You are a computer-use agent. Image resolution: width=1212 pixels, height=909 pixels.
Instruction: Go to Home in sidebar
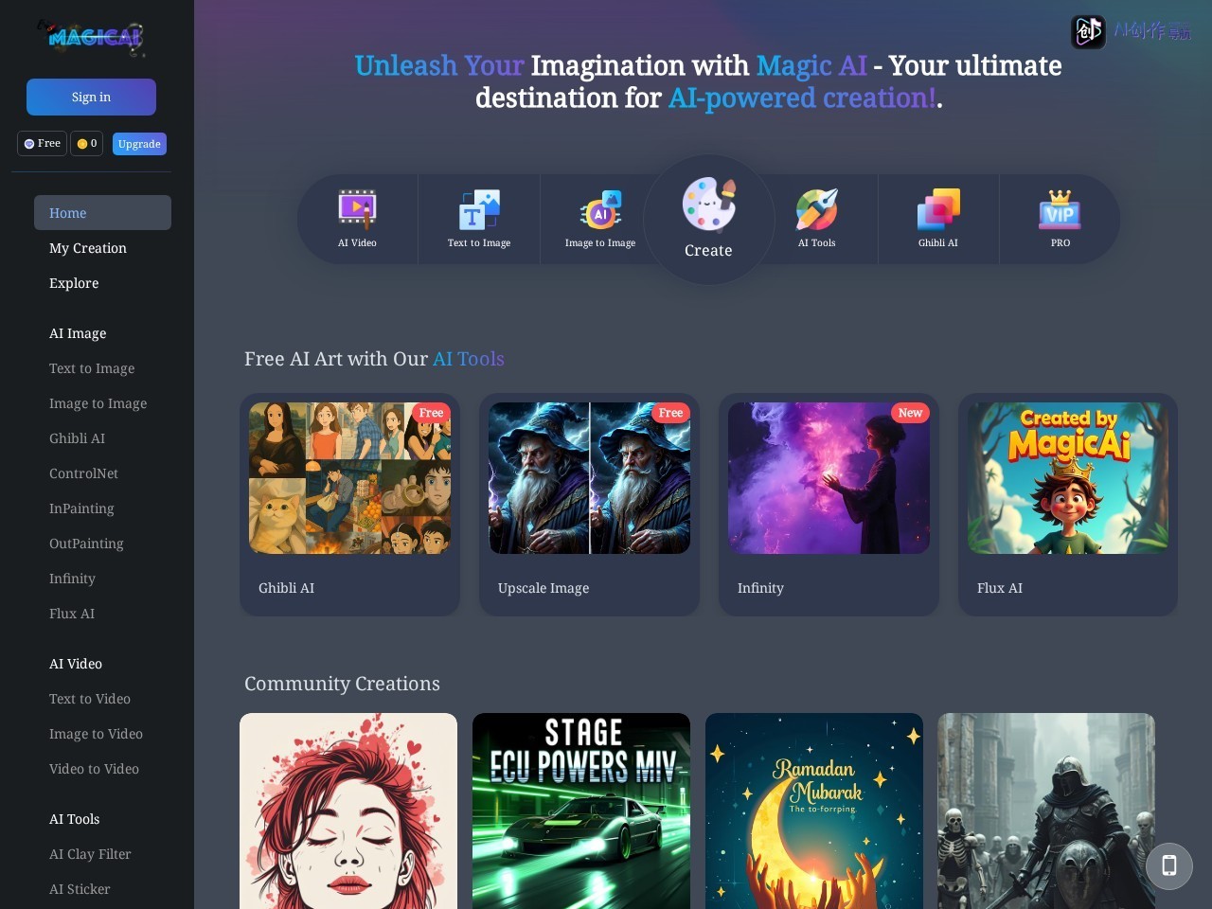coord(102,213)
